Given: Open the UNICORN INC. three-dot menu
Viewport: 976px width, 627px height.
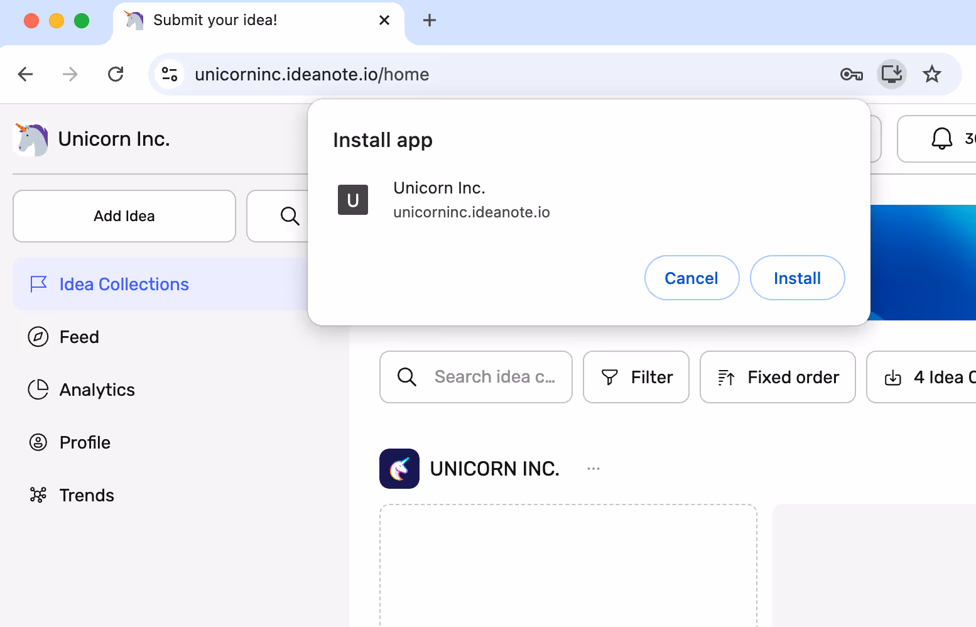Looking at the screenshot, I should pos(594,469).
